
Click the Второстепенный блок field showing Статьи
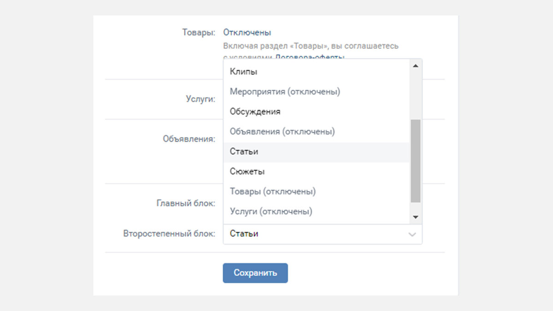pos(313,234)
